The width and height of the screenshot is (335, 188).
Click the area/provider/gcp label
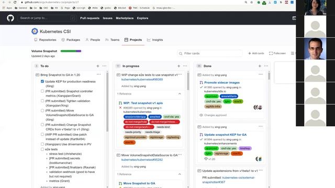[135, 117]
